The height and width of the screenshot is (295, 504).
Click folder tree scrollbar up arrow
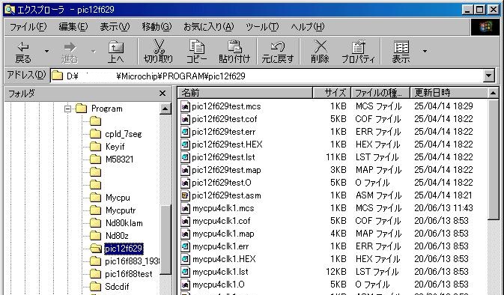click(166, 109)
